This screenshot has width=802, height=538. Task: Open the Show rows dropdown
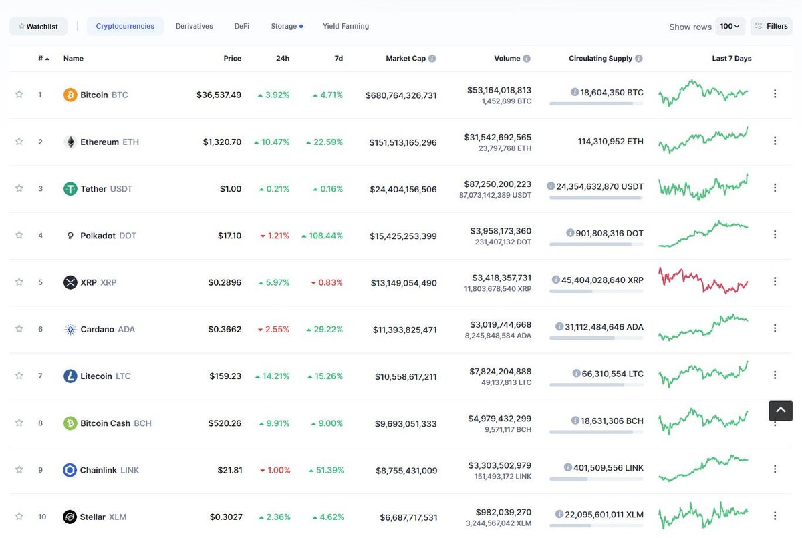pos(730,26)
